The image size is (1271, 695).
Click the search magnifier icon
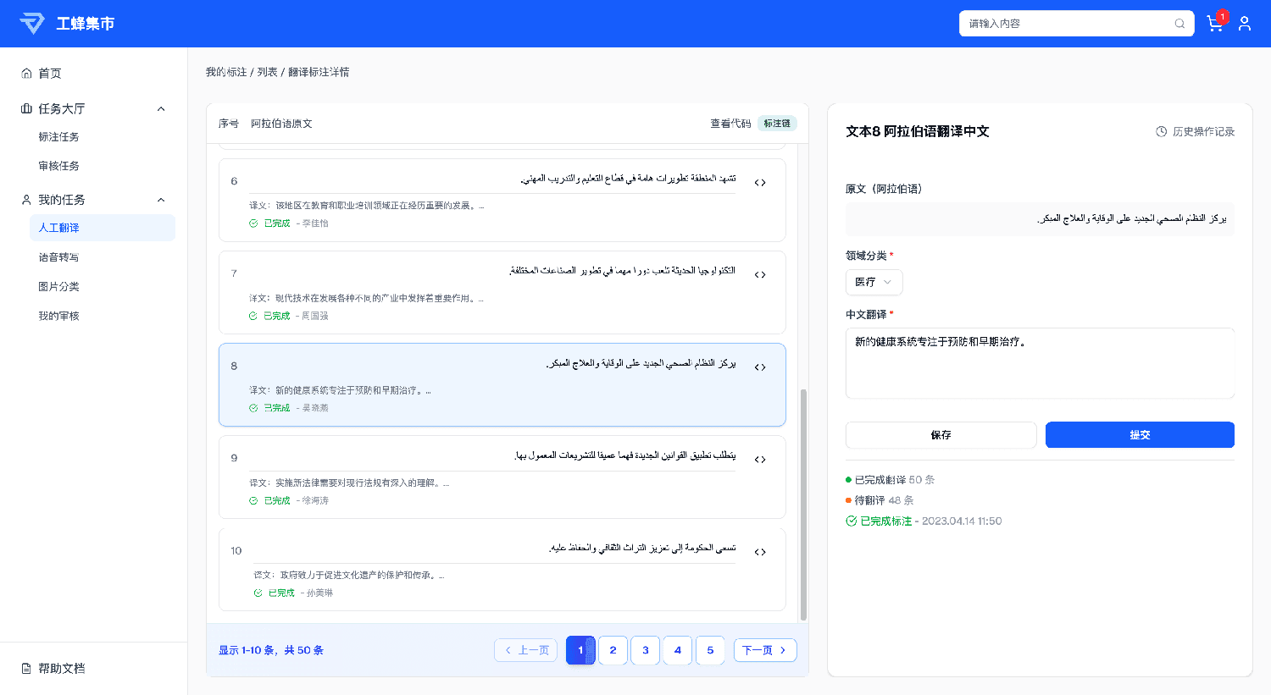tap(1179, 24)
